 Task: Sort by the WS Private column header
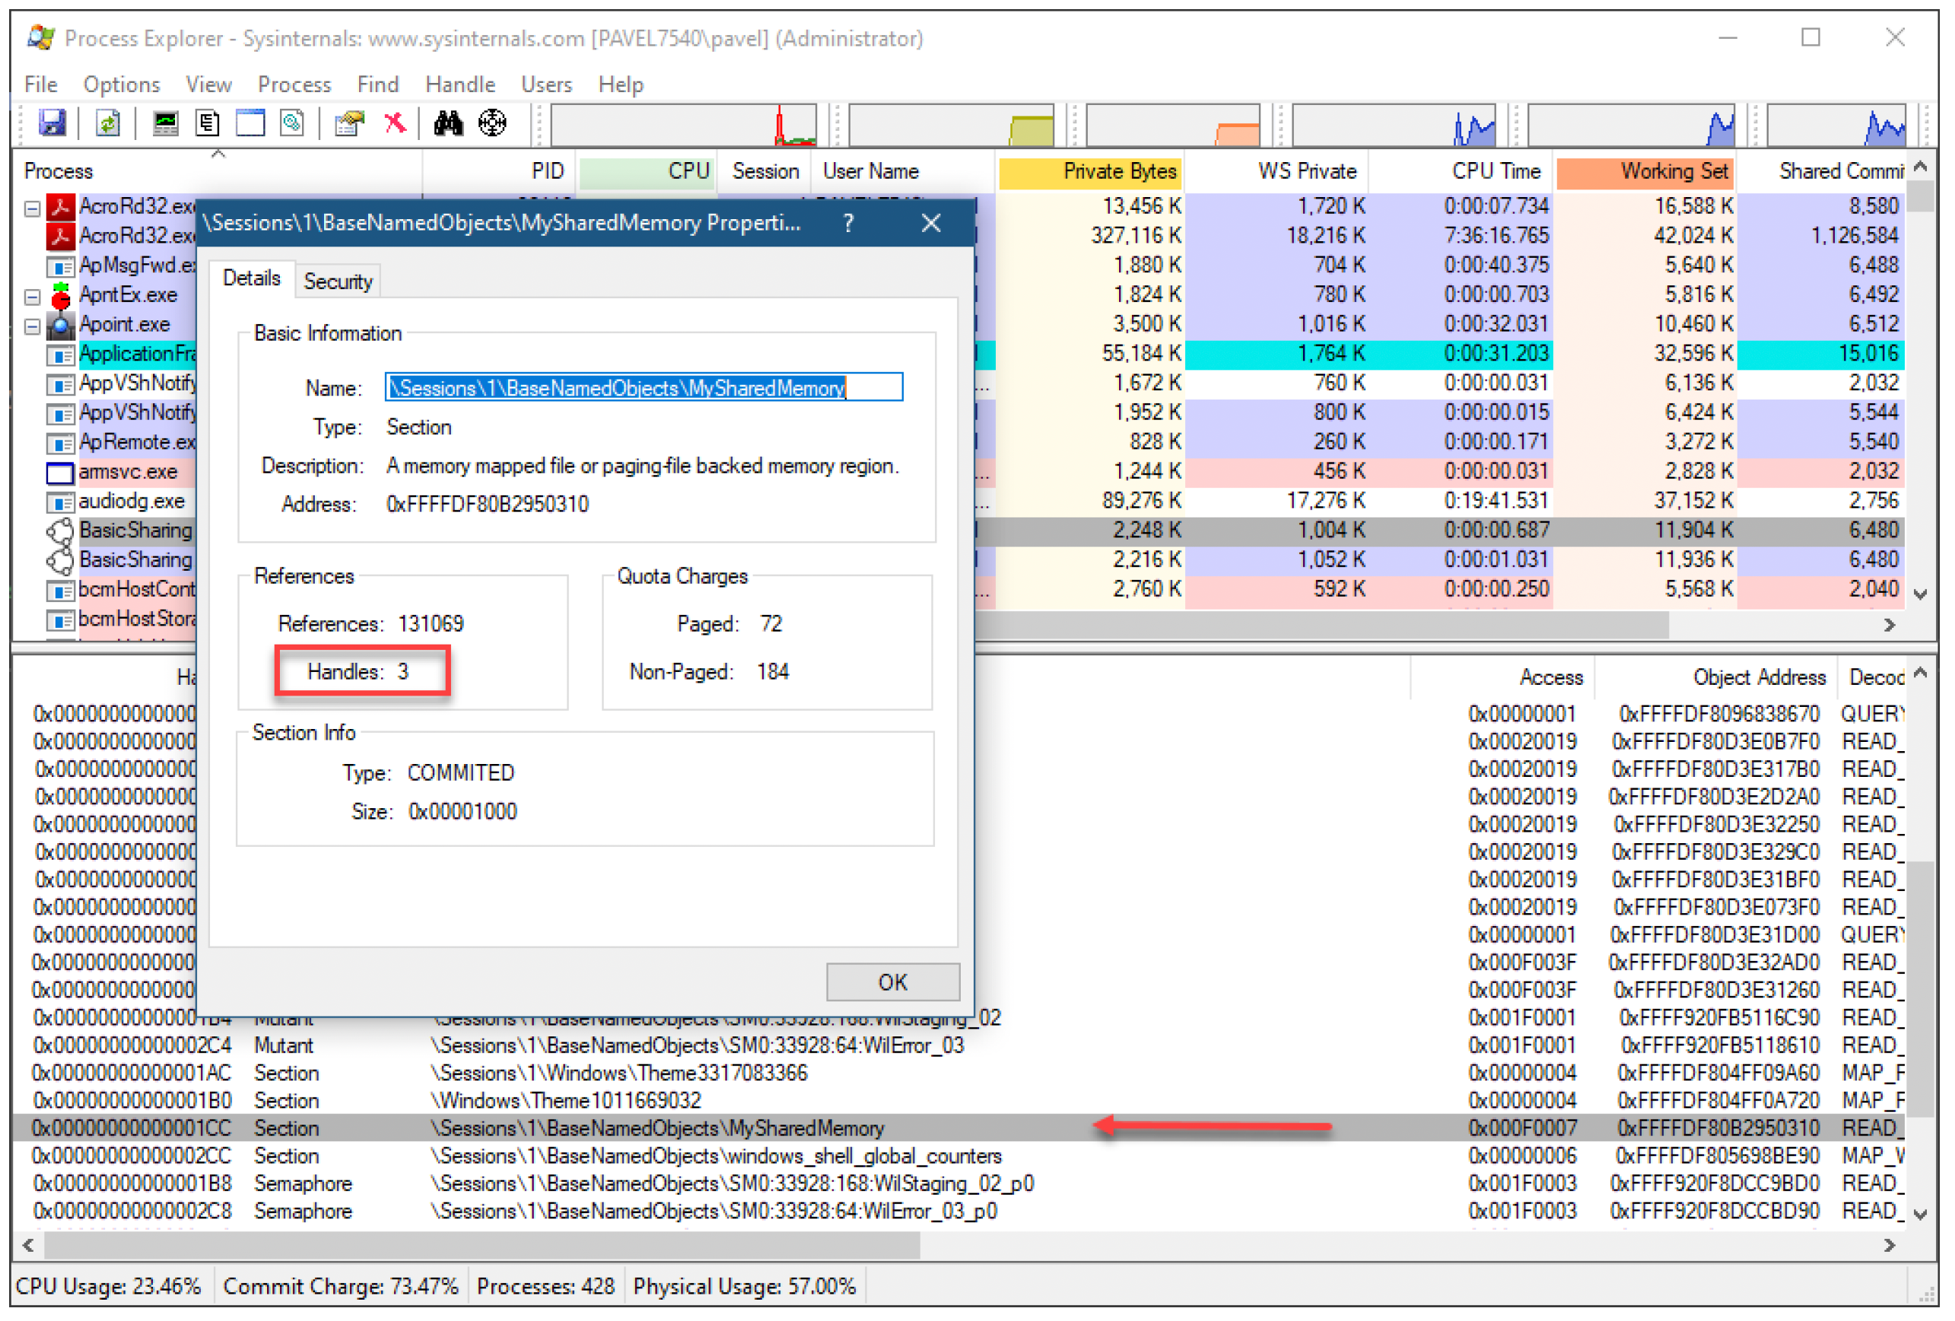1277,172
